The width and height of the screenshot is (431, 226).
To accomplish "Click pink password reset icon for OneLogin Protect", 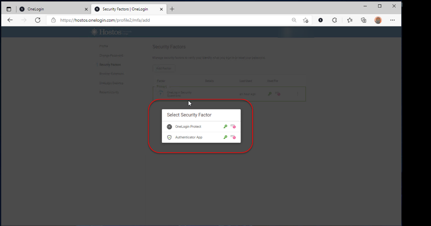I will coord(233,127).
